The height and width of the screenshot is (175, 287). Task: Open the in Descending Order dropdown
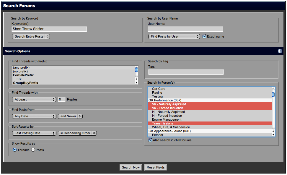(x=77, y=133)
